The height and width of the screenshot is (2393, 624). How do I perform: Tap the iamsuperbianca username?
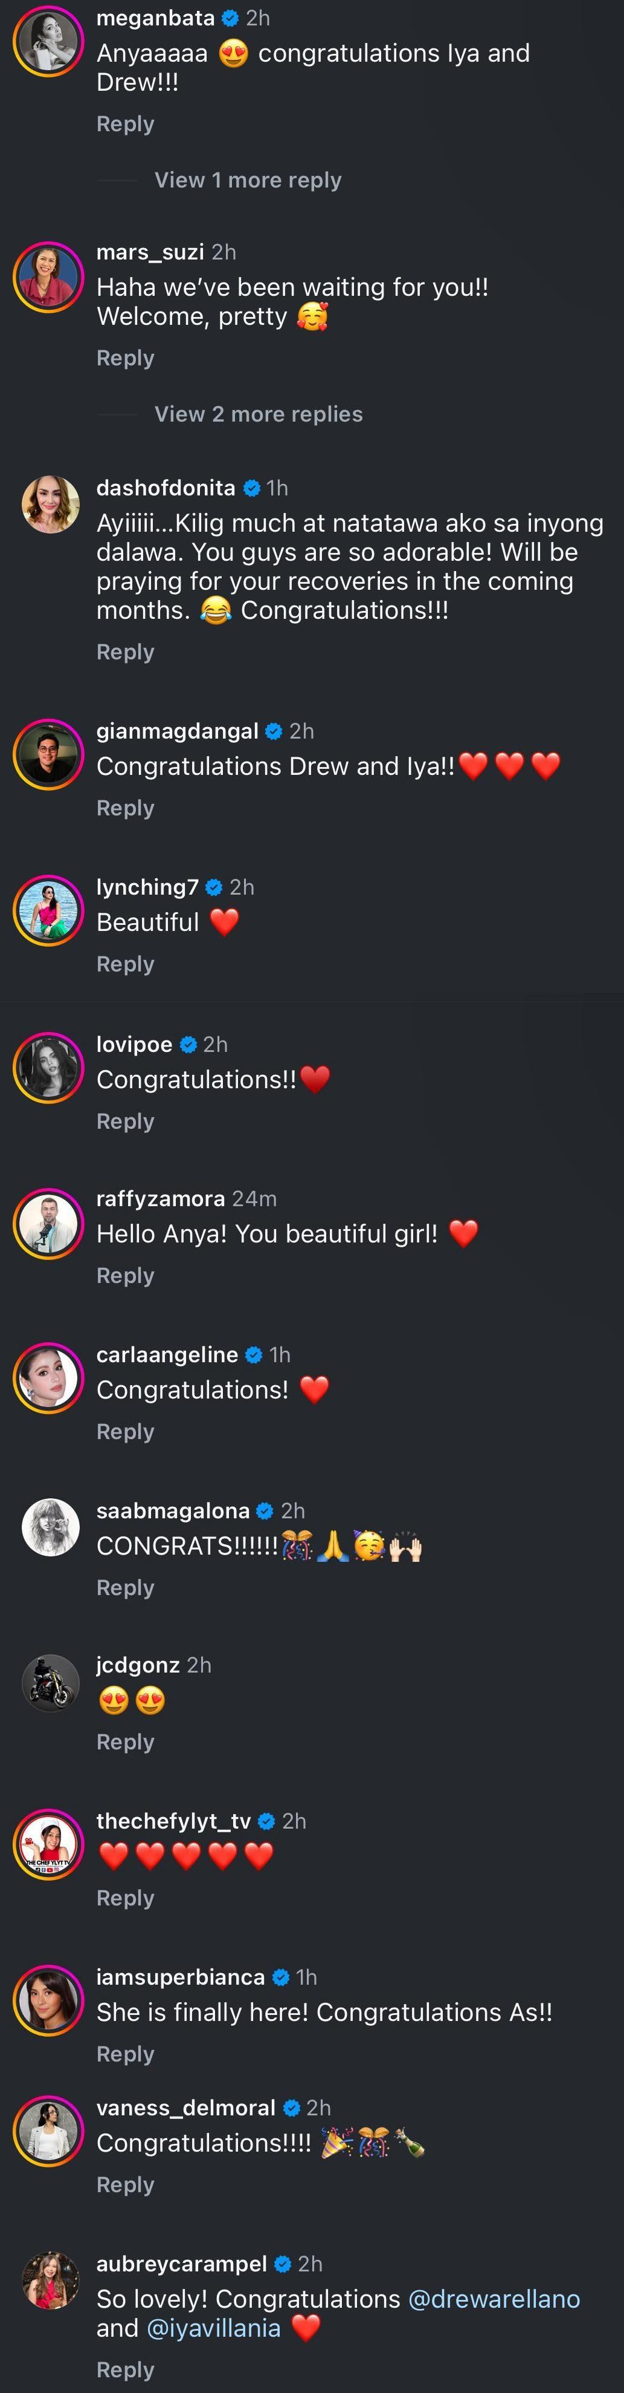pyautogui.click(x=180, y=1977)
